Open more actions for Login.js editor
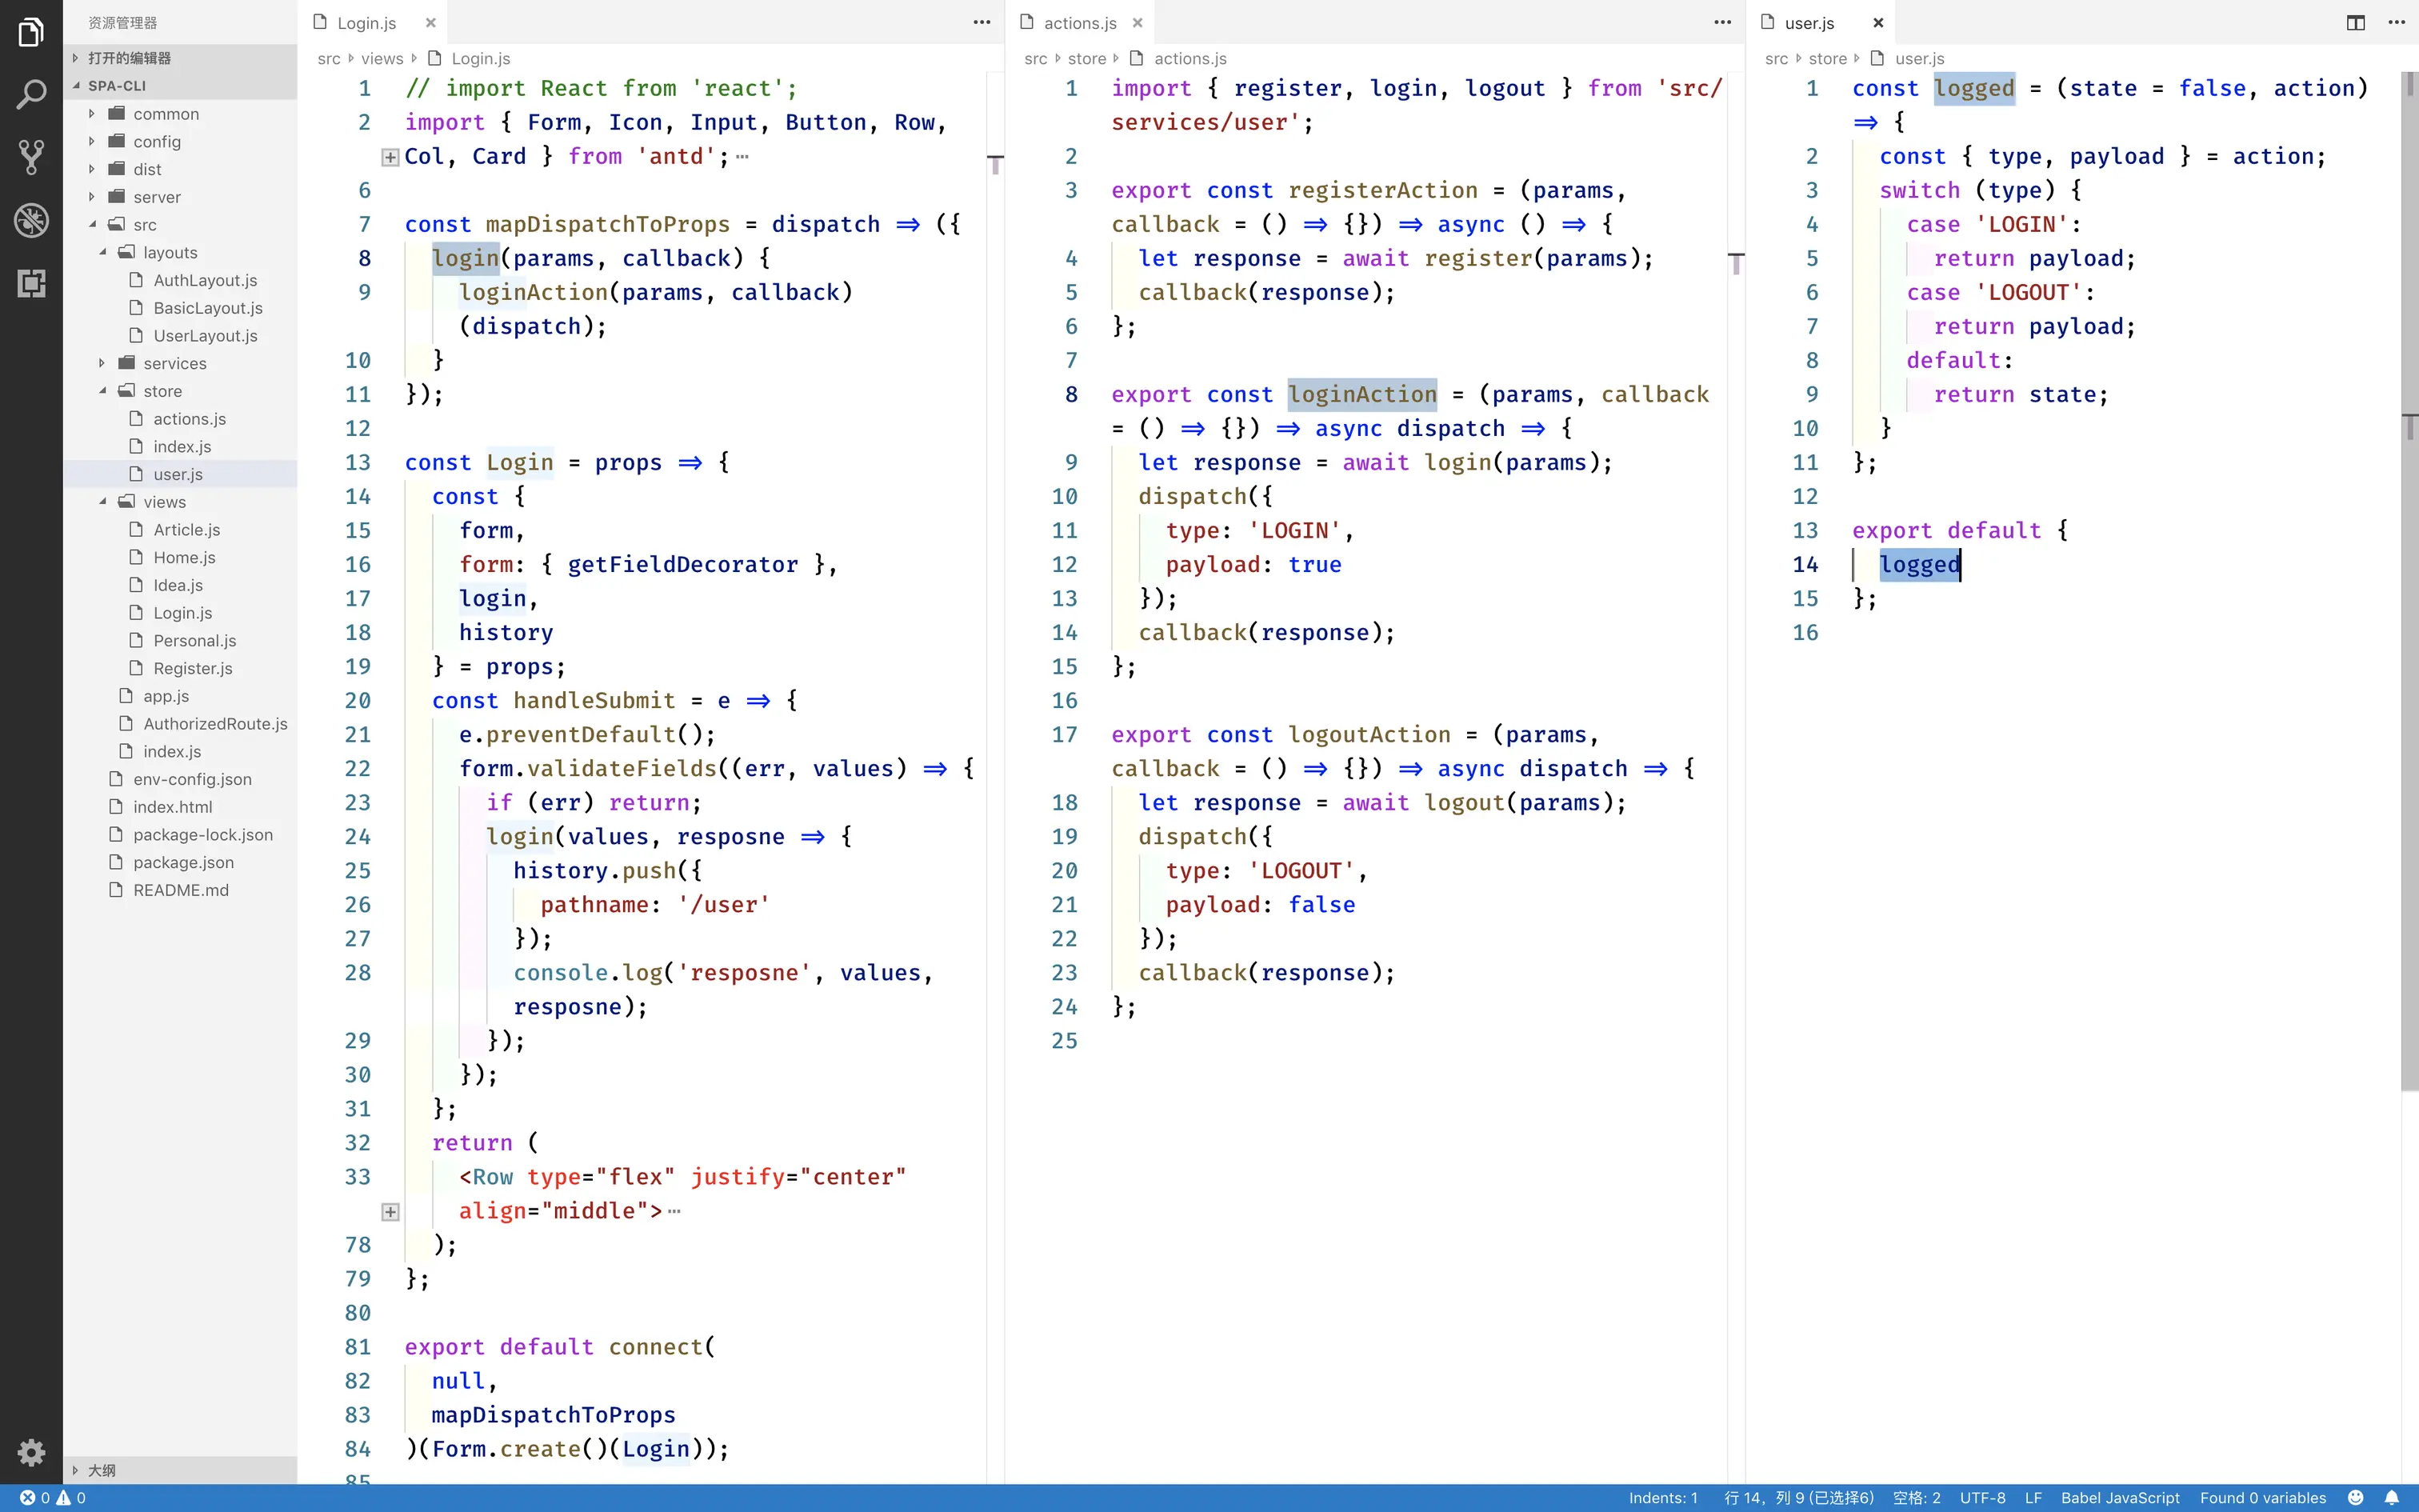Image resolution: width=2419 pixels, height=1512 pixels. pyautogui.click(x=982, y=22)
